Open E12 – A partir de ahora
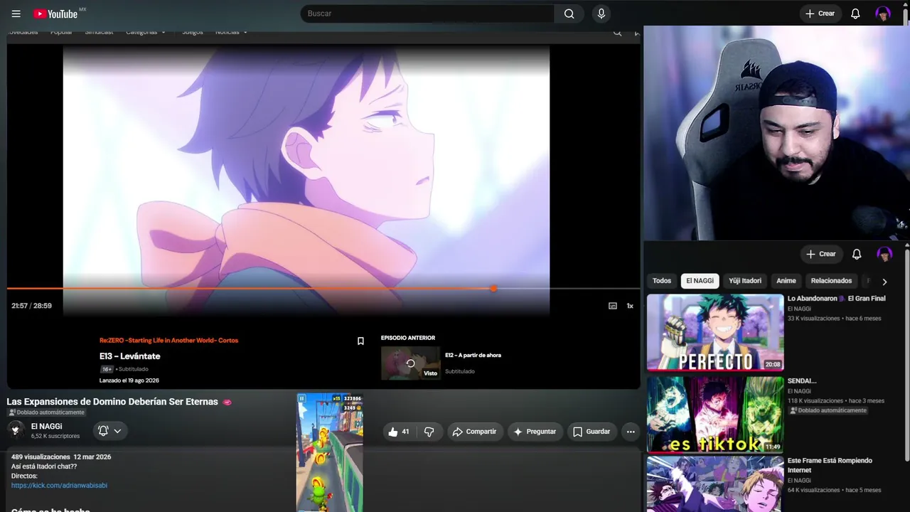 tap(473, 356)
